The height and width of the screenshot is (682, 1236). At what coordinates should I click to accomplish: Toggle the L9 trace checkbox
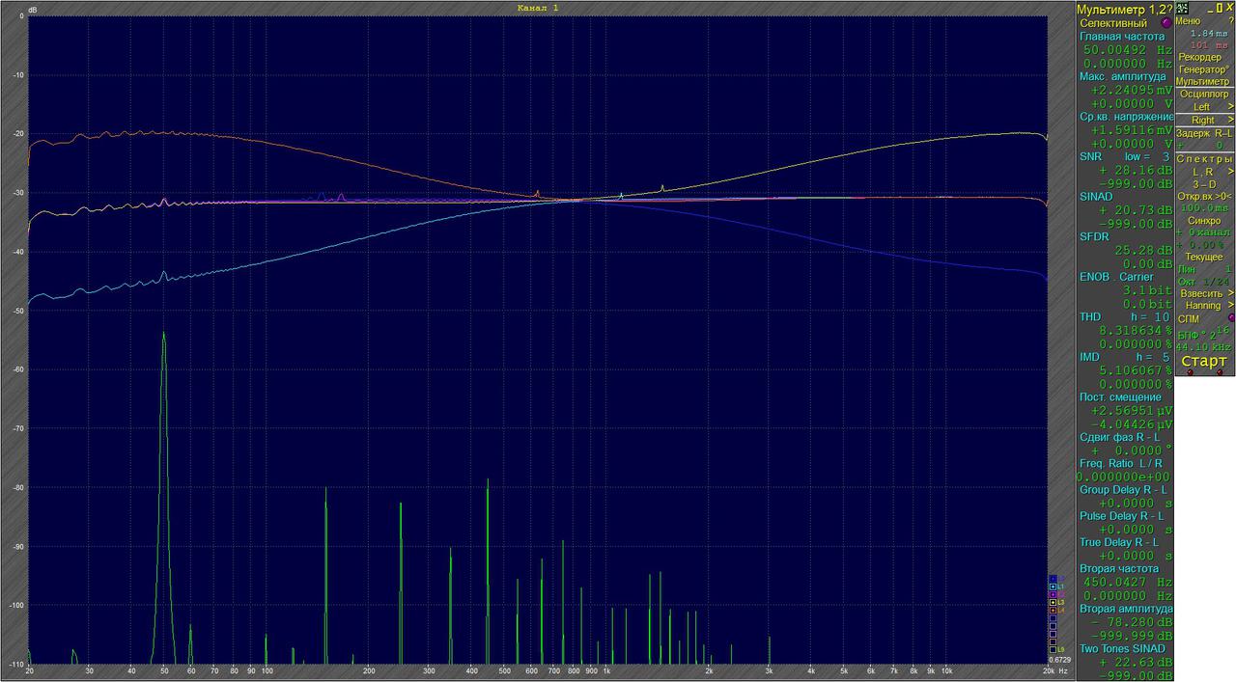pyautogui.click(x=1053, y=649)
